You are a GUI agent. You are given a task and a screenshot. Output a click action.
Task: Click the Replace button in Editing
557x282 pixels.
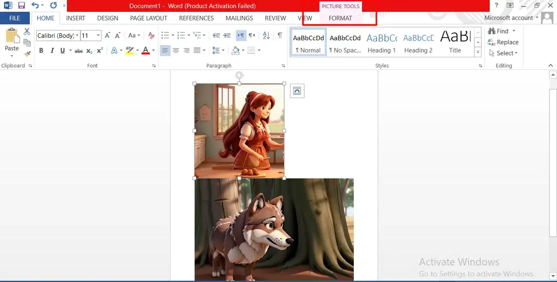(x=503, y=42)
